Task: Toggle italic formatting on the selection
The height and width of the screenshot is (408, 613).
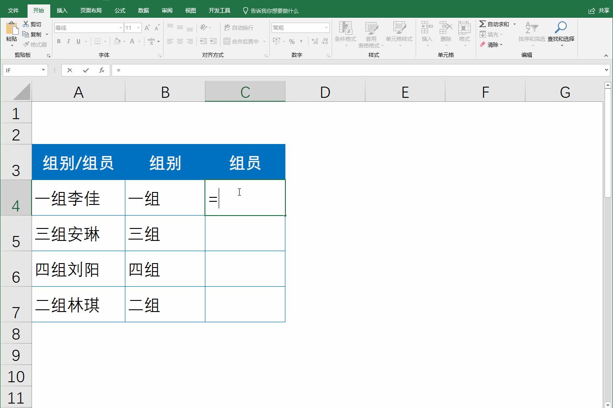Action: (x=68, y=41)
